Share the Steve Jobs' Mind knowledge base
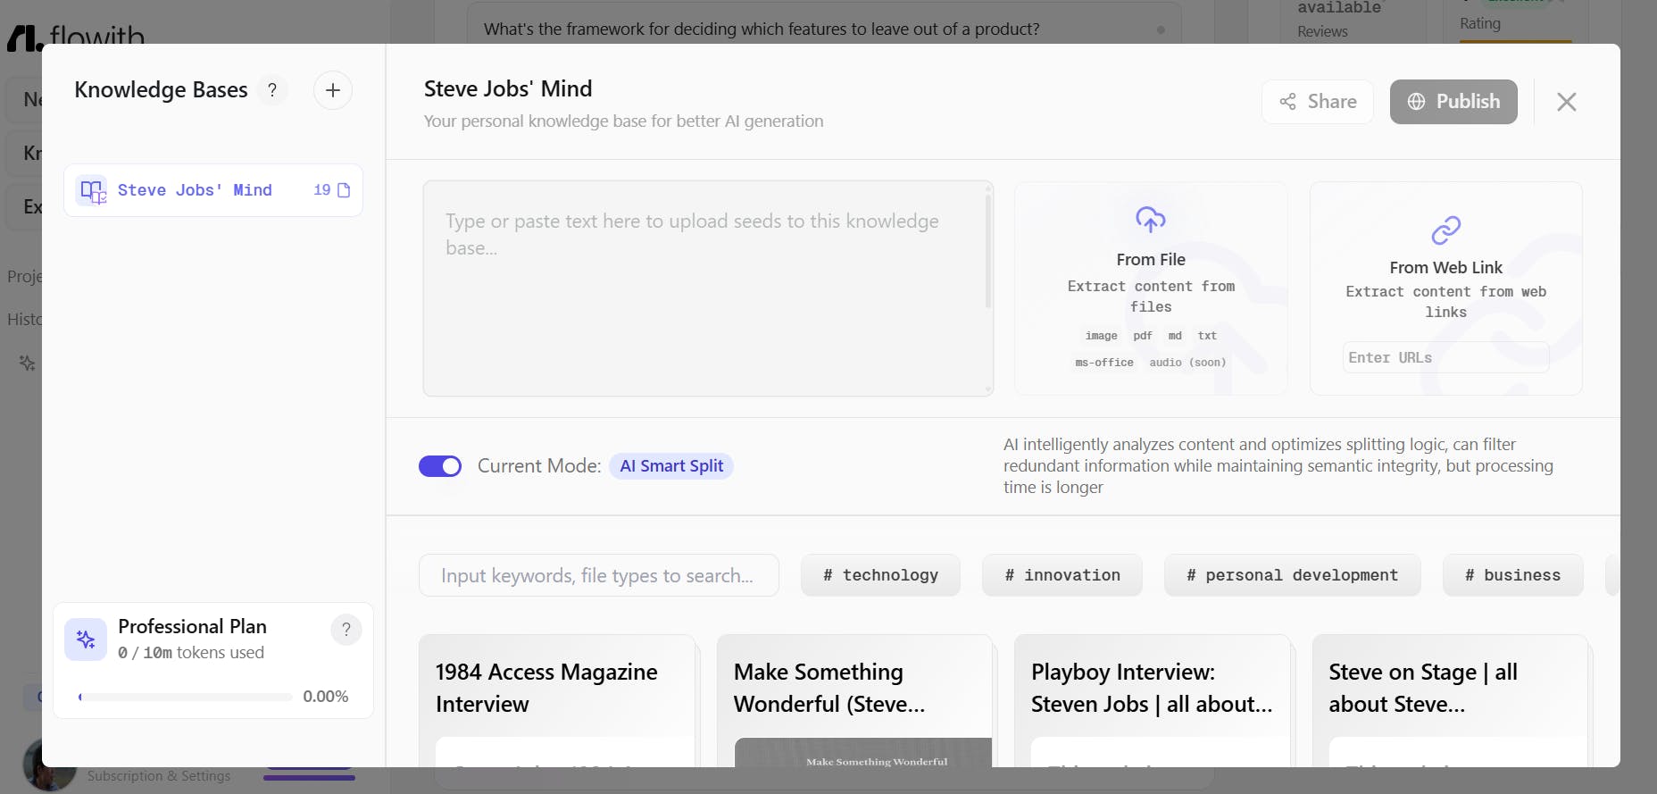This screenshot has width=1657, height=794. (x=1318, y=102)
